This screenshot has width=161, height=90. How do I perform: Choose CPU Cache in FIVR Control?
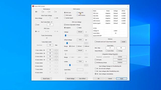pyautogui.click(x=65, y=15)
